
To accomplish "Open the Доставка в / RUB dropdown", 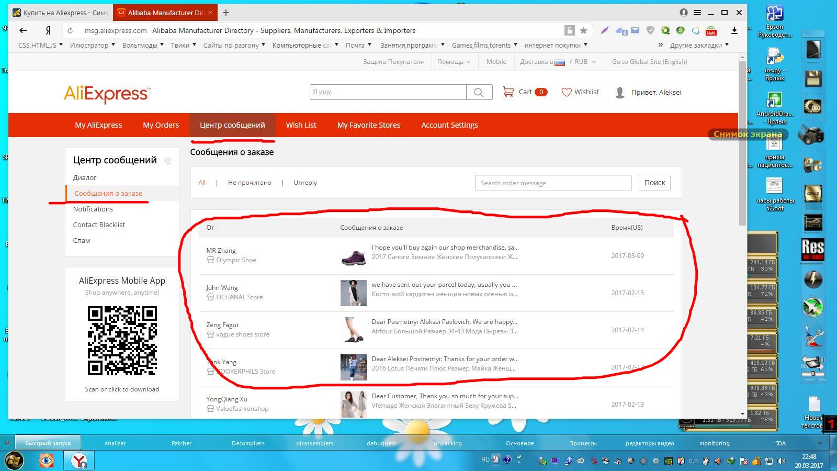I will coord(558,62).
